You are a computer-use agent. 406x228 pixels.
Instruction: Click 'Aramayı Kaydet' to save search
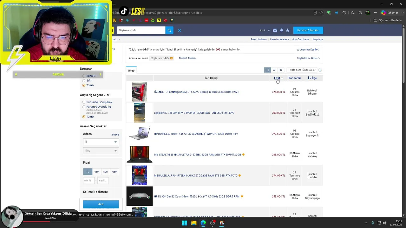pyautogui.click(x=307, y=50)
